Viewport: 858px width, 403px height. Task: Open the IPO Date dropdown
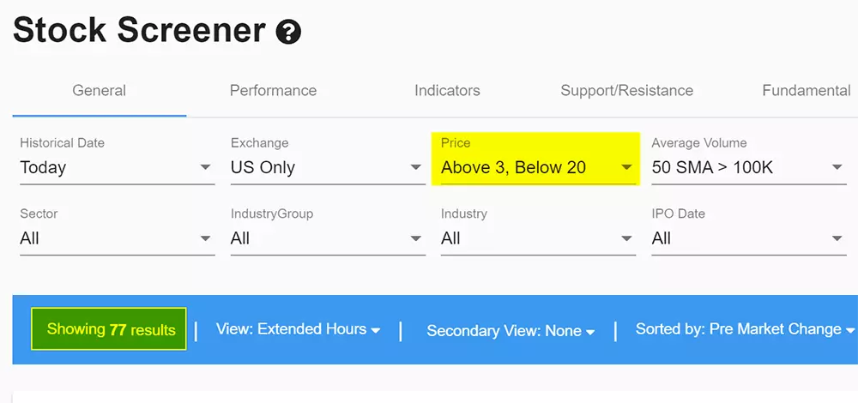pos(748,238)
